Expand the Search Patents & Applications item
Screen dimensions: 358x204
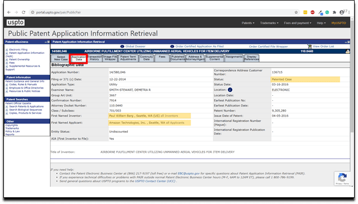pos(7,106)
